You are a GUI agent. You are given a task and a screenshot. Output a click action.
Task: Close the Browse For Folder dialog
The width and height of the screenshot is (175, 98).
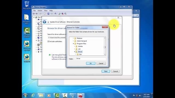point(105,27)
